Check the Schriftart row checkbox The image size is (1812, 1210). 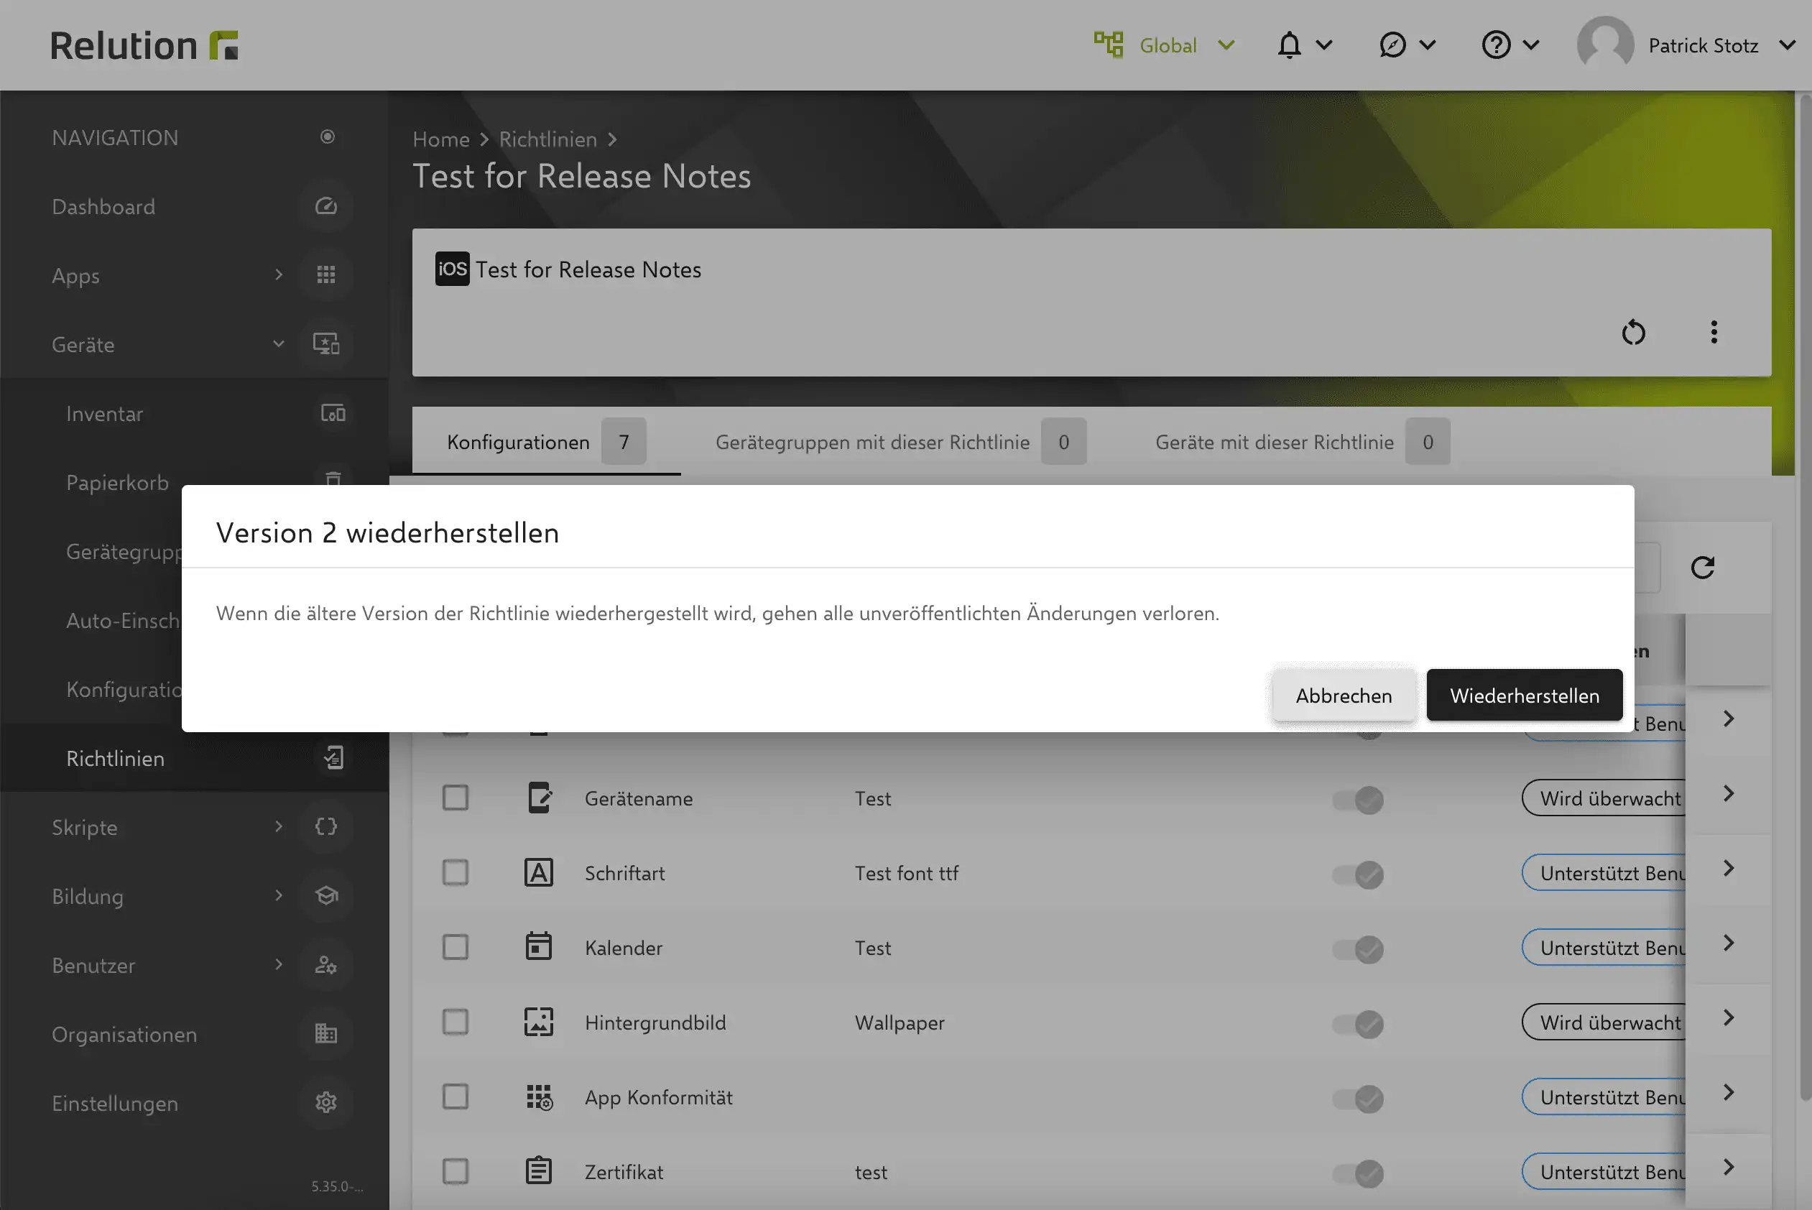tap(455, 873)
